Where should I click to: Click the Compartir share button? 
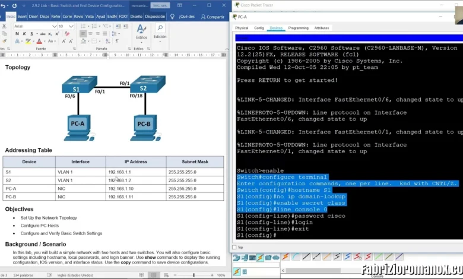tap(213, 17)
